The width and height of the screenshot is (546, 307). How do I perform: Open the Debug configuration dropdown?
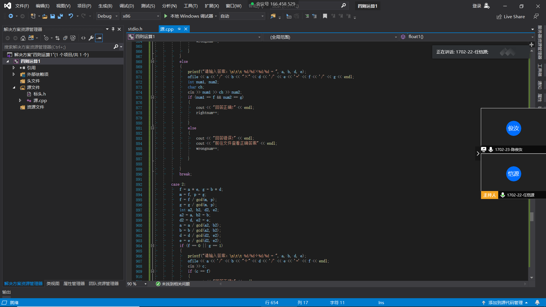(108, 16)
